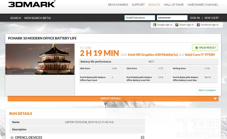
Task: Click Facebook sign in link text
Action: (209, 25)
